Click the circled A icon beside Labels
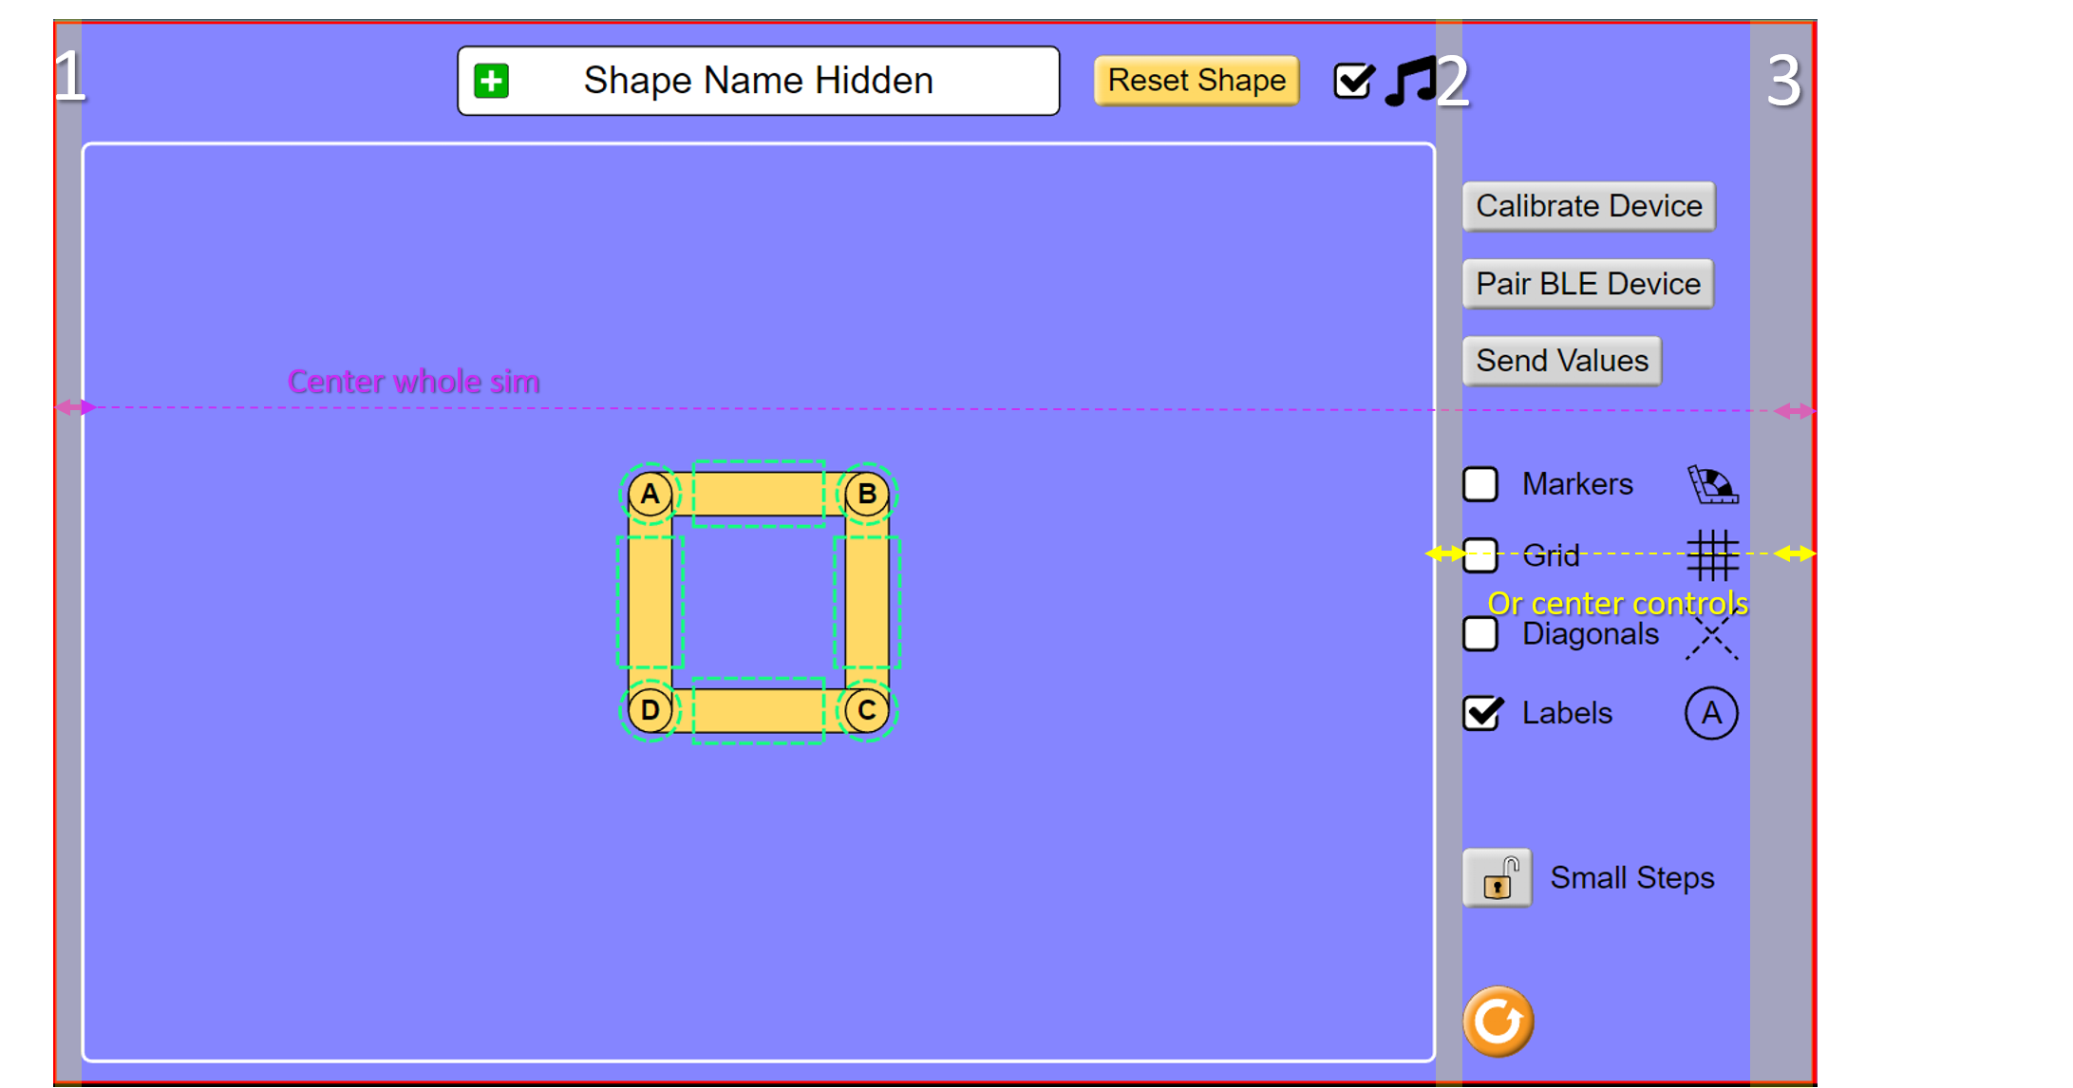The image size is (2073, 1088). (1710, 713)
